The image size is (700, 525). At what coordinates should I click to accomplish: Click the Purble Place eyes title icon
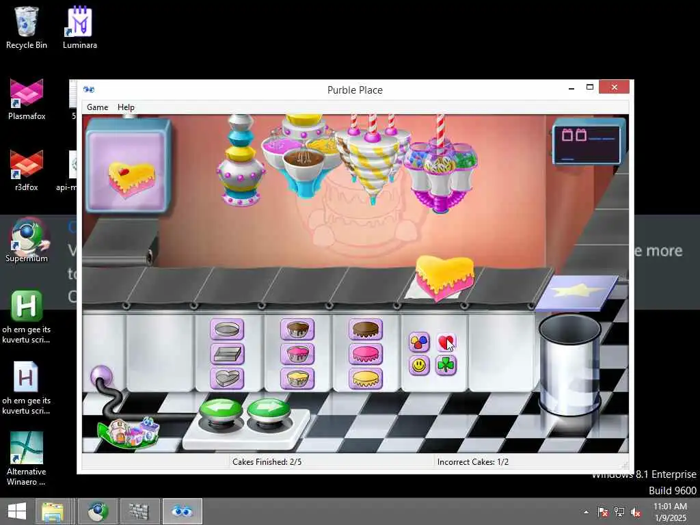(89, 90)
